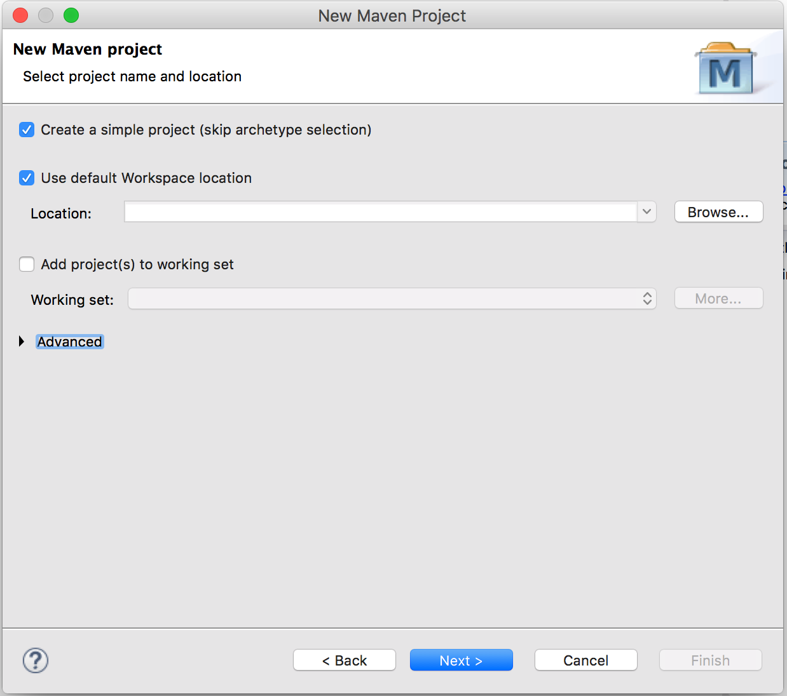
Task: Open the Working set combo box
Action: point(392,298)
